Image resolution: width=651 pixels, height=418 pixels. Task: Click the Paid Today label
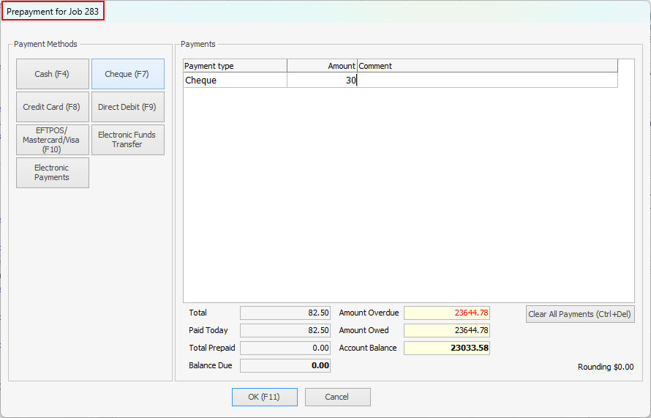click(208, 330)
